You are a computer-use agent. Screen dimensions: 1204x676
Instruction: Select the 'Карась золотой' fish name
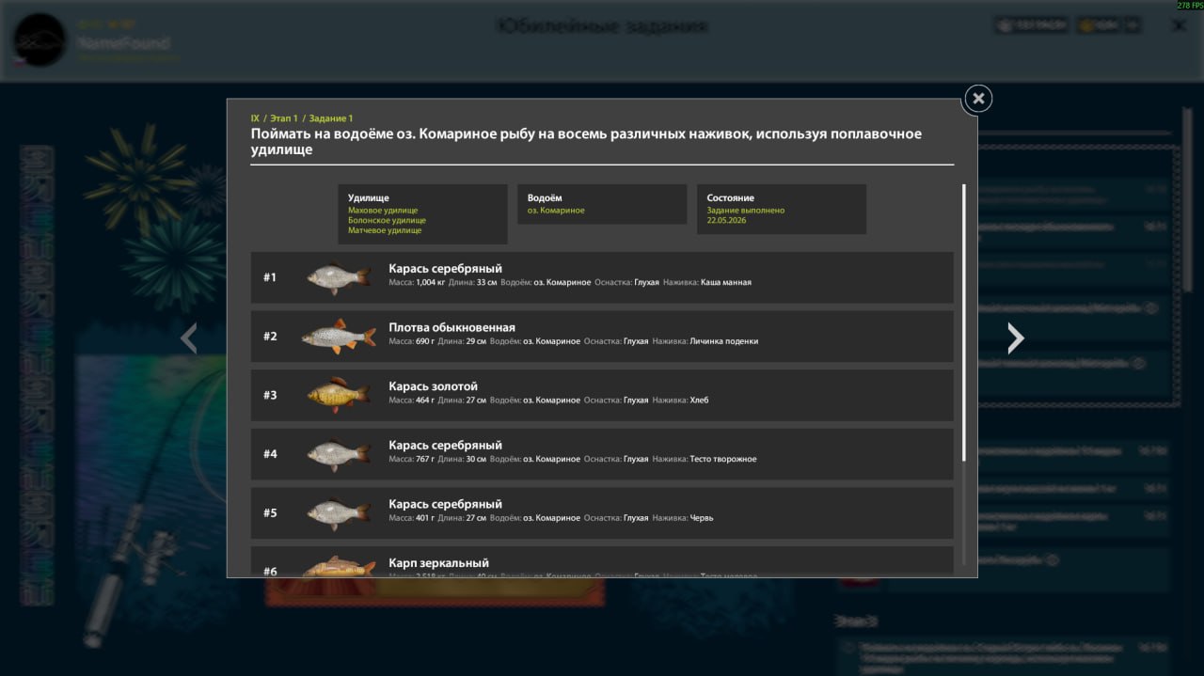coord(434,386)
